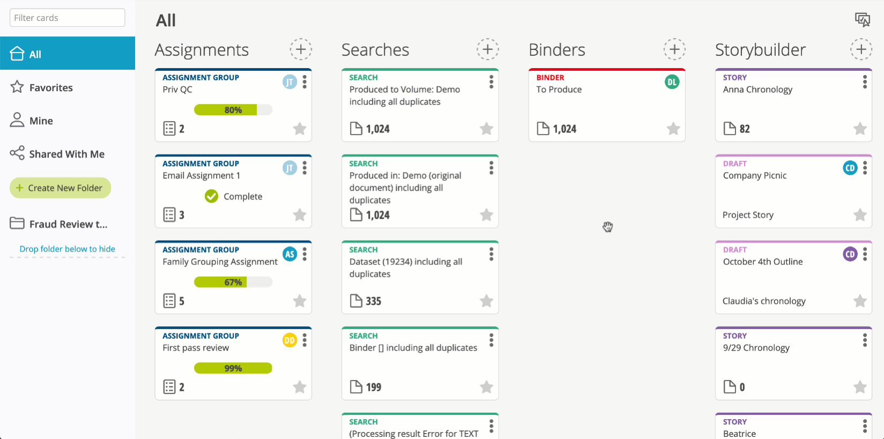
Task: Click the Drop folder below to hide text
Action: tap(68, 249)
